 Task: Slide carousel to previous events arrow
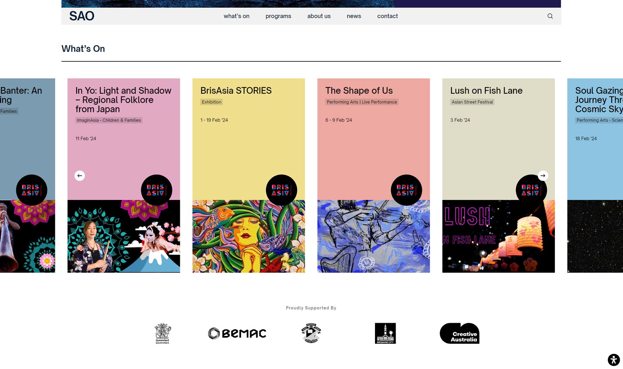pyautogui.click(x=80, y=176)
